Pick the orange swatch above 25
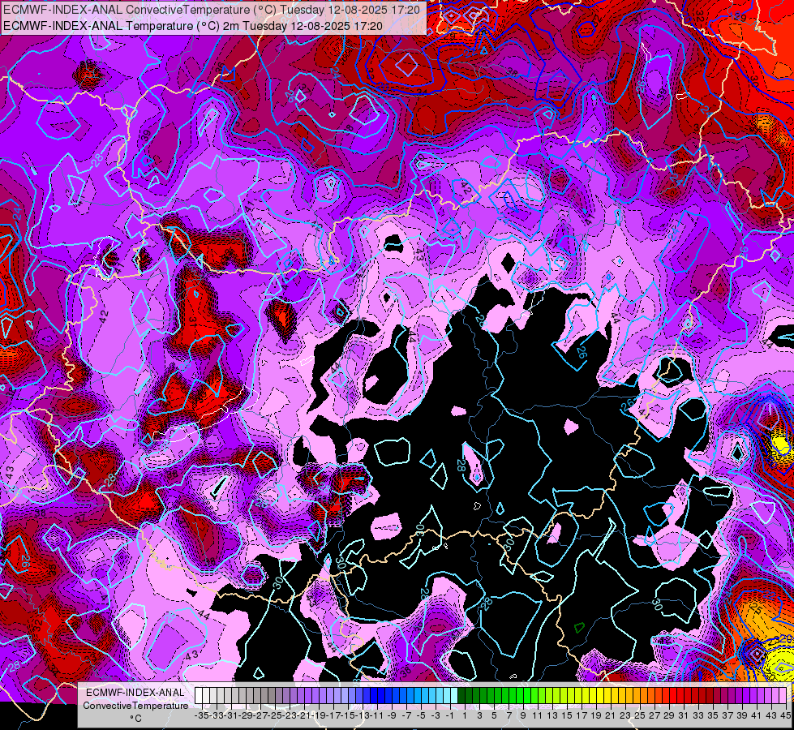Screen dimensions: 794x730 click(637, 696)
